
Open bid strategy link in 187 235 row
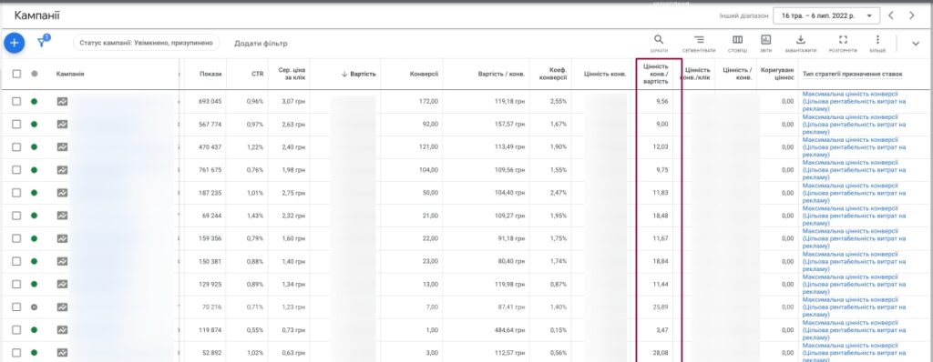coord(855,193)
